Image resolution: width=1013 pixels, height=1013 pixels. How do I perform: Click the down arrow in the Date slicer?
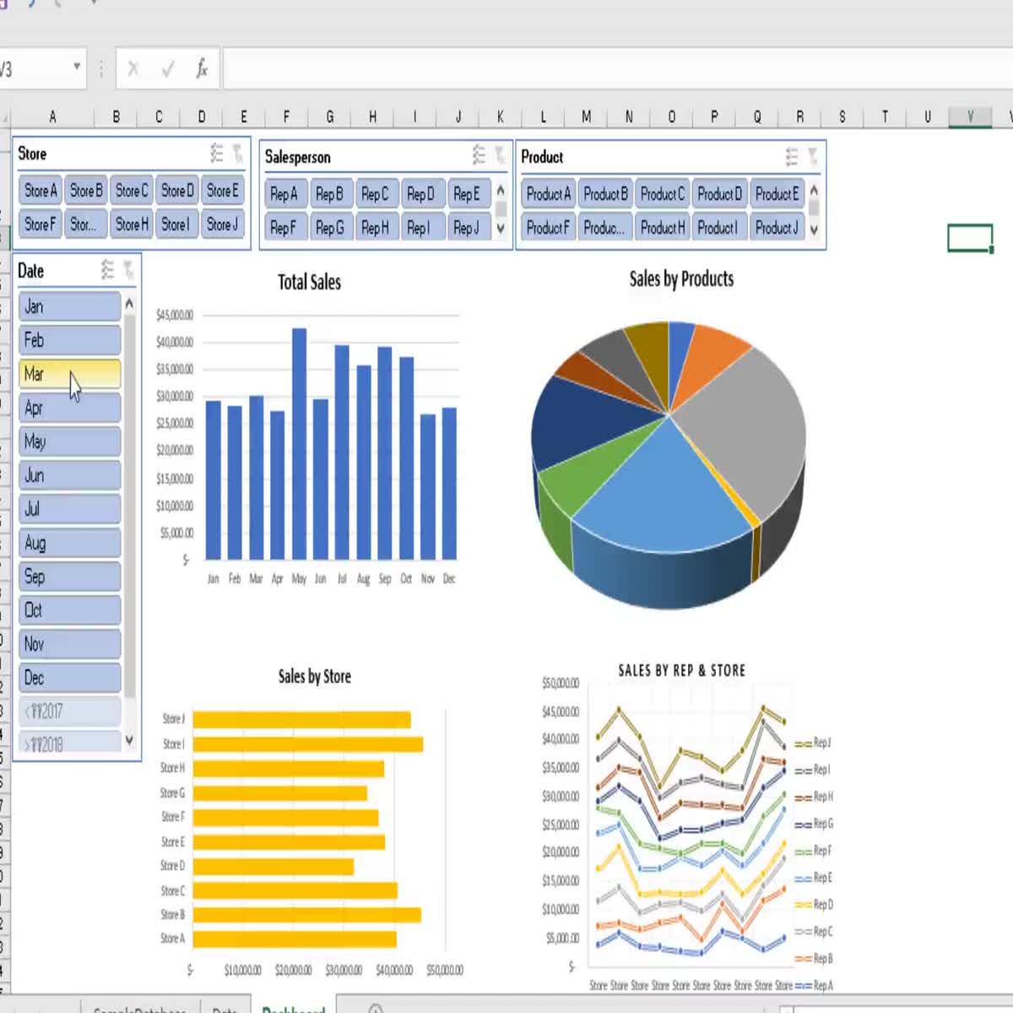pyautogui.click(x=129, y=740)
